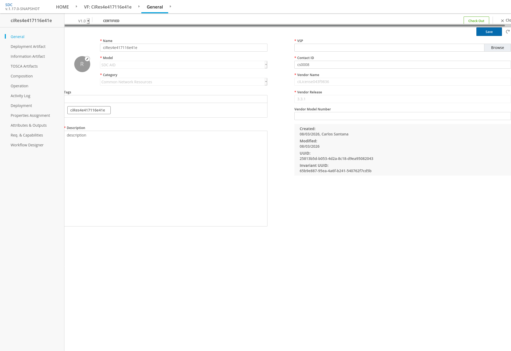Click the CERTIFIED status label
Screen dimensions: 511x351
pyautogui.click(x=111, y=21)
